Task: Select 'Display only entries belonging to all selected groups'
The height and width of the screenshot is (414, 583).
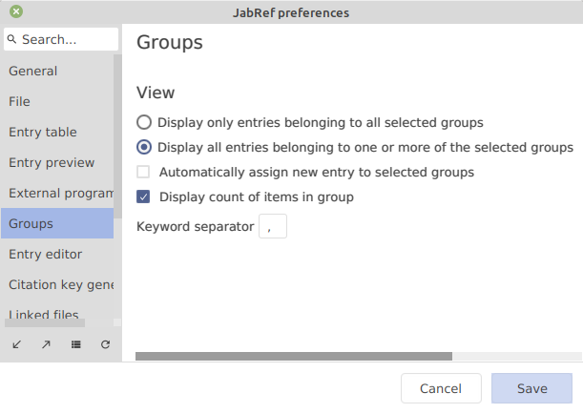Action: [144, 122]
